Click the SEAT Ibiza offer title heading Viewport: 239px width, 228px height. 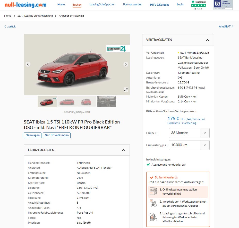[72, 125]
